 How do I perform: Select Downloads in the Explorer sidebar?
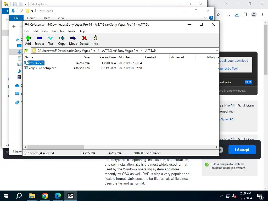19,52
